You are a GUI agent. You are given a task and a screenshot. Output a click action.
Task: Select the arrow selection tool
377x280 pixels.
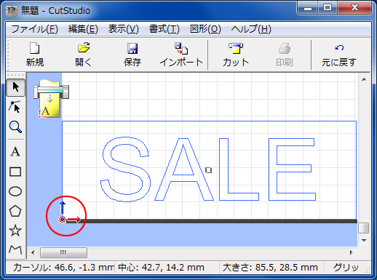coord(15,87)
